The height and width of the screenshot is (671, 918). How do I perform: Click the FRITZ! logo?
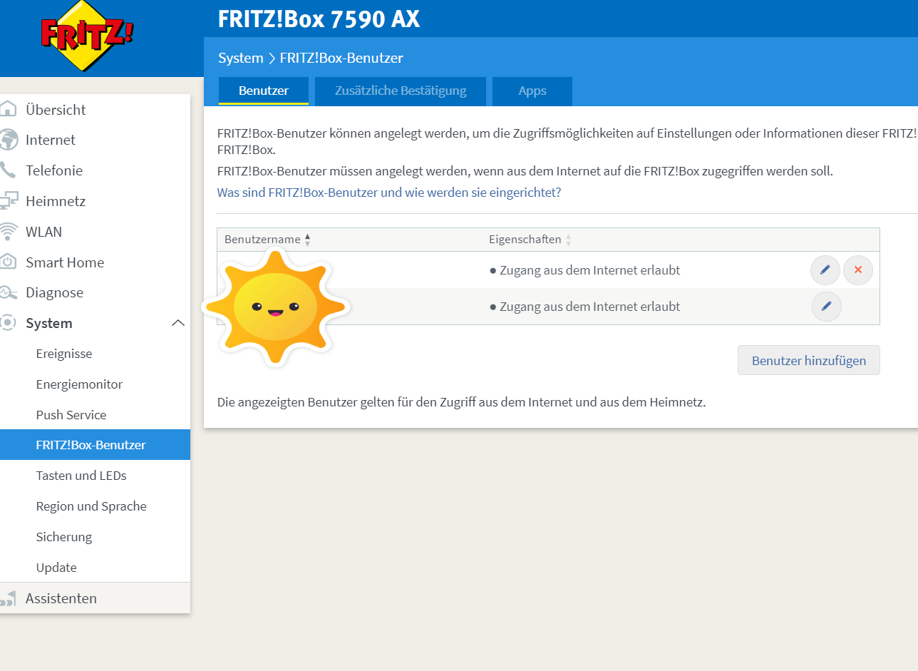tap(88, 36)
